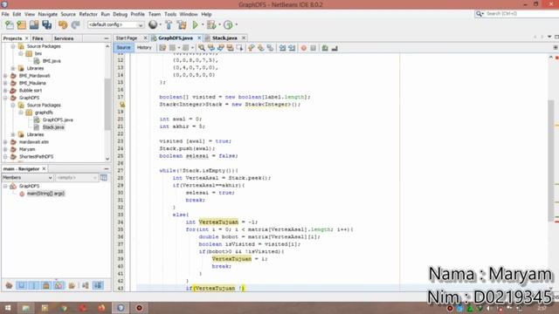Screen dimensions: 559x314
Task: Click the Shift Line Right icon
Action: point(292,48)
